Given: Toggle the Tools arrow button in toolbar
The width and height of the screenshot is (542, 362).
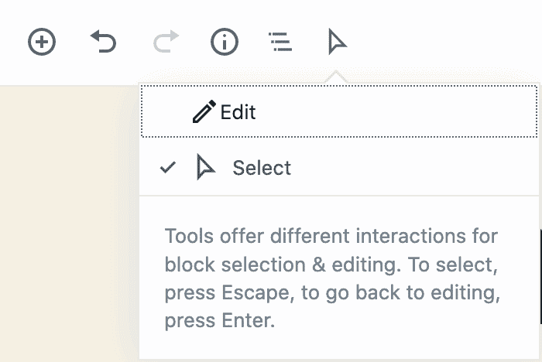Looking at the screenshot, I should (x=337, y=42).
